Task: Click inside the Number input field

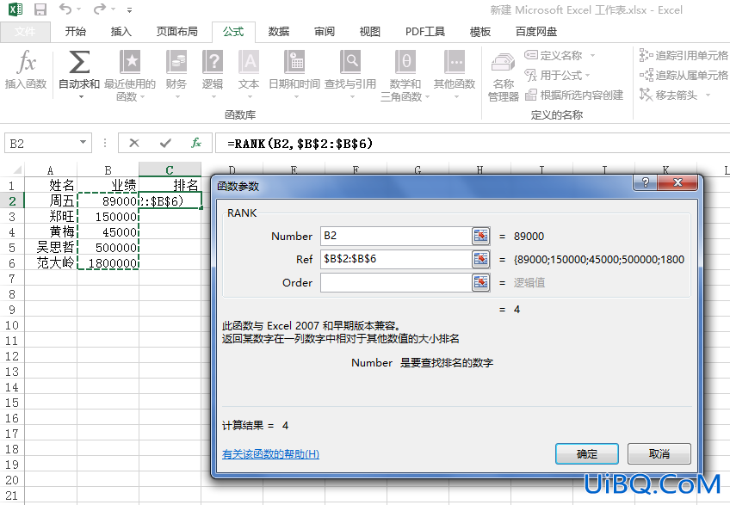Action: (x=396, y=236)
